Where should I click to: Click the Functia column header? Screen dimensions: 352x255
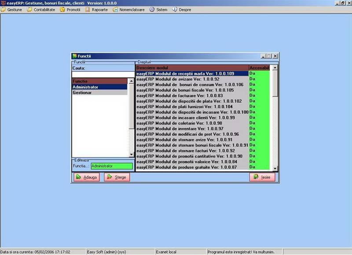point(100,81)
